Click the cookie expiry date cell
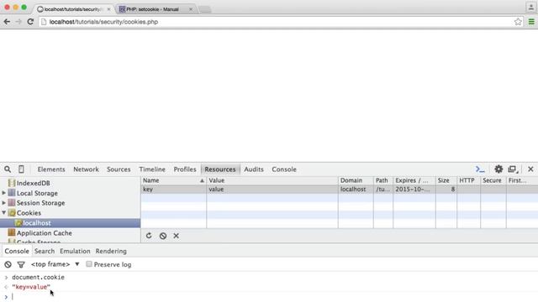Screen dimensions: 538x302 click(x=414, y=190)
